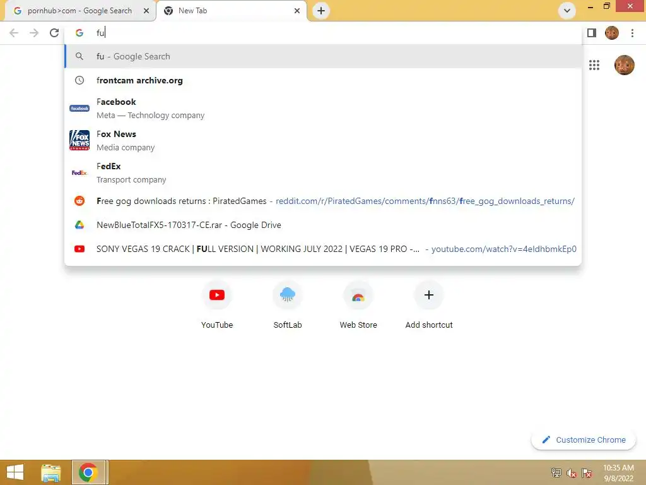The width and height of the screenshot is (646, 485).
Task: Click the FedEx logo icon
Action: (x=79, y=173)
